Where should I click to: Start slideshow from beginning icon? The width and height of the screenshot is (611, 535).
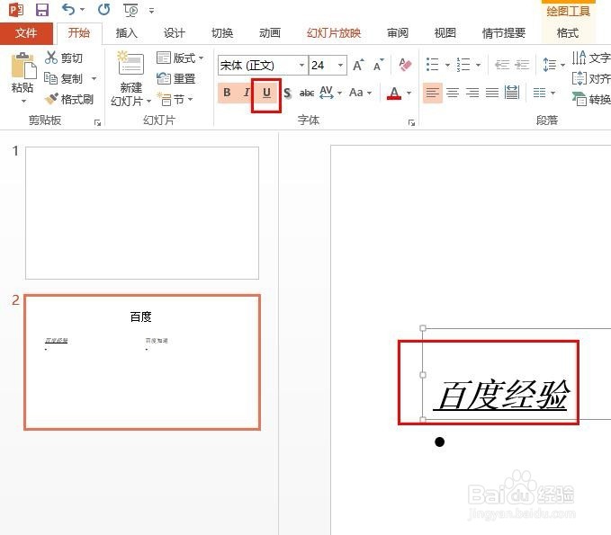point(130,10)
